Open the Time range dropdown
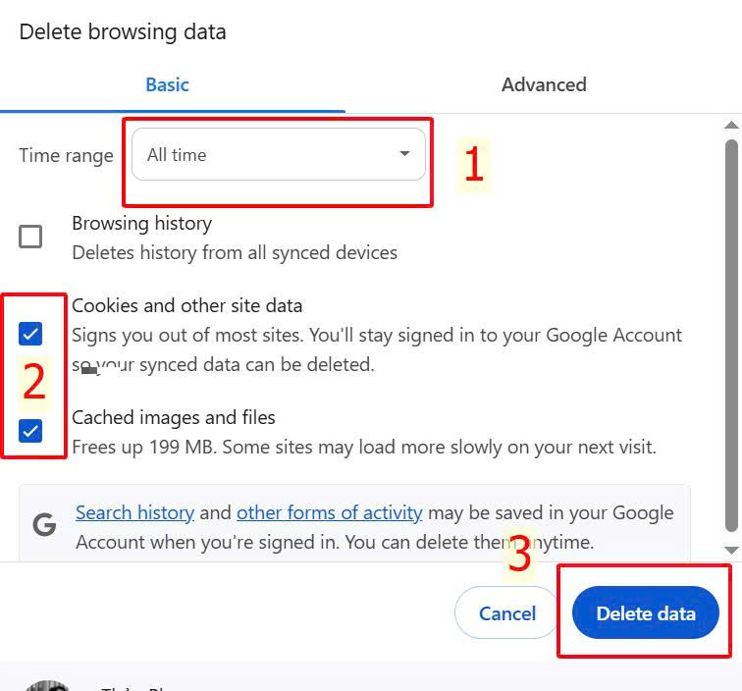 pyautogui.click(x=279, y=154)
